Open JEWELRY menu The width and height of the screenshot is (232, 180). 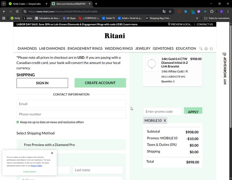pos(143,49)
